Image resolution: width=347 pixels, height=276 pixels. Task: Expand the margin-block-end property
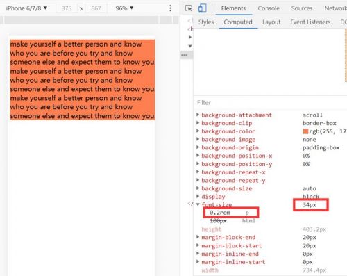coord(198,237)
